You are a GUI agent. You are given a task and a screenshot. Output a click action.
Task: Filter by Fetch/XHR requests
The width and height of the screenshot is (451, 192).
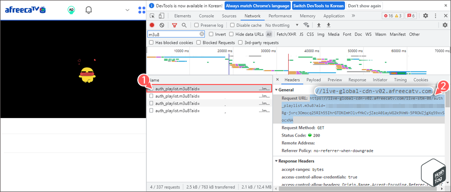coord(286,34)
